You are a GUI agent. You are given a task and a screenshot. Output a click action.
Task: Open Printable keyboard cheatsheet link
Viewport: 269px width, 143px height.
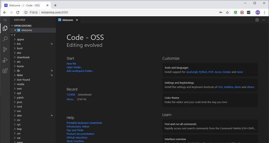[84, 123]
